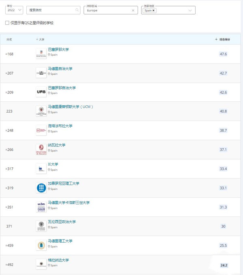The height and width of the screenshot is (275, 243).
Task: Select the rank value =168
Action: [x=9, y=54]
